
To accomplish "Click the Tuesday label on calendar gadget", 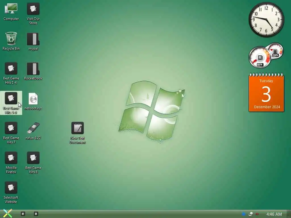I will pos(266,81).
